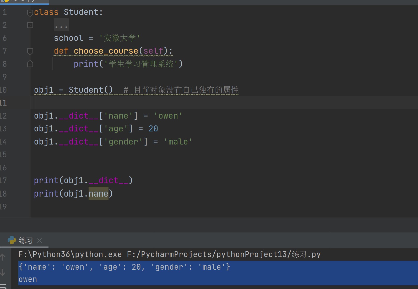This screenshot has width=418, height=289.
Task: Click the 'owen' output line in console
Action: [28, 279]
